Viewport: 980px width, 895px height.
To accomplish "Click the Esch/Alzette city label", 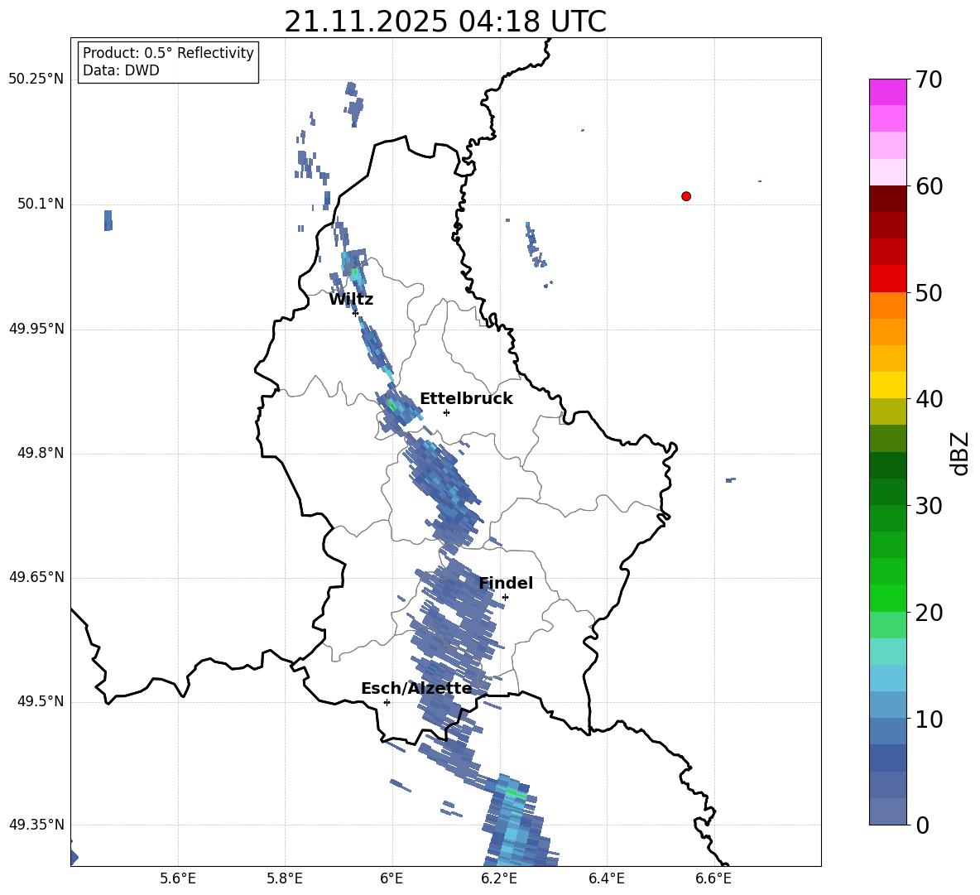I will click(416, 688).
